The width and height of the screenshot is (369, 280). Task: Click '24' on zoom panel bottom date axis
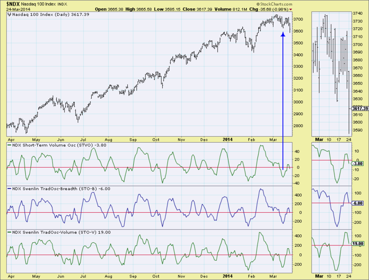[x=349, y=276]
